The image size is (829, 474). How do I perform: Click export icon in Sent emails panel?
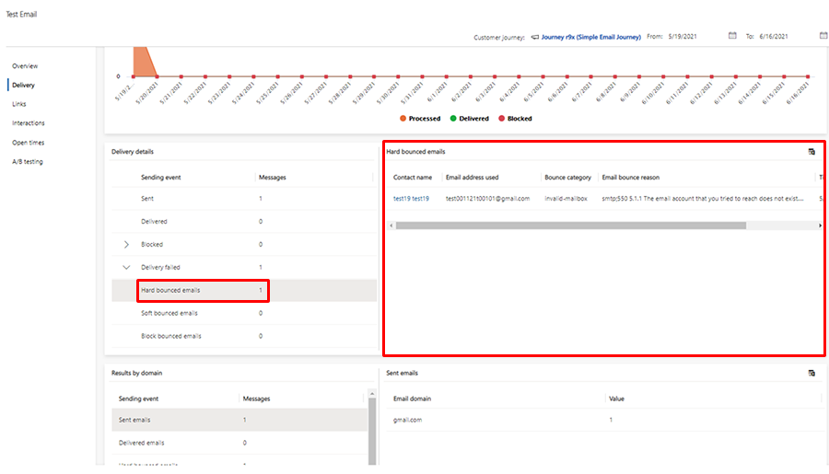(x=811, y=373)
